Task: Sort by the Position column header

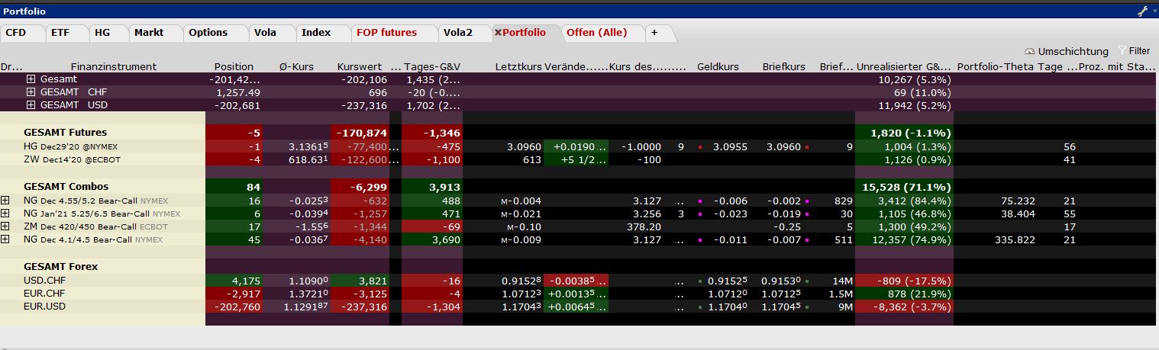Action: pyautogui.click(x=234, y=66)
